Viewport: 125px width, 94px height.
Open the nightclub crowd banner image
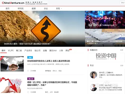pyautogui.click(x=105, y=20)
